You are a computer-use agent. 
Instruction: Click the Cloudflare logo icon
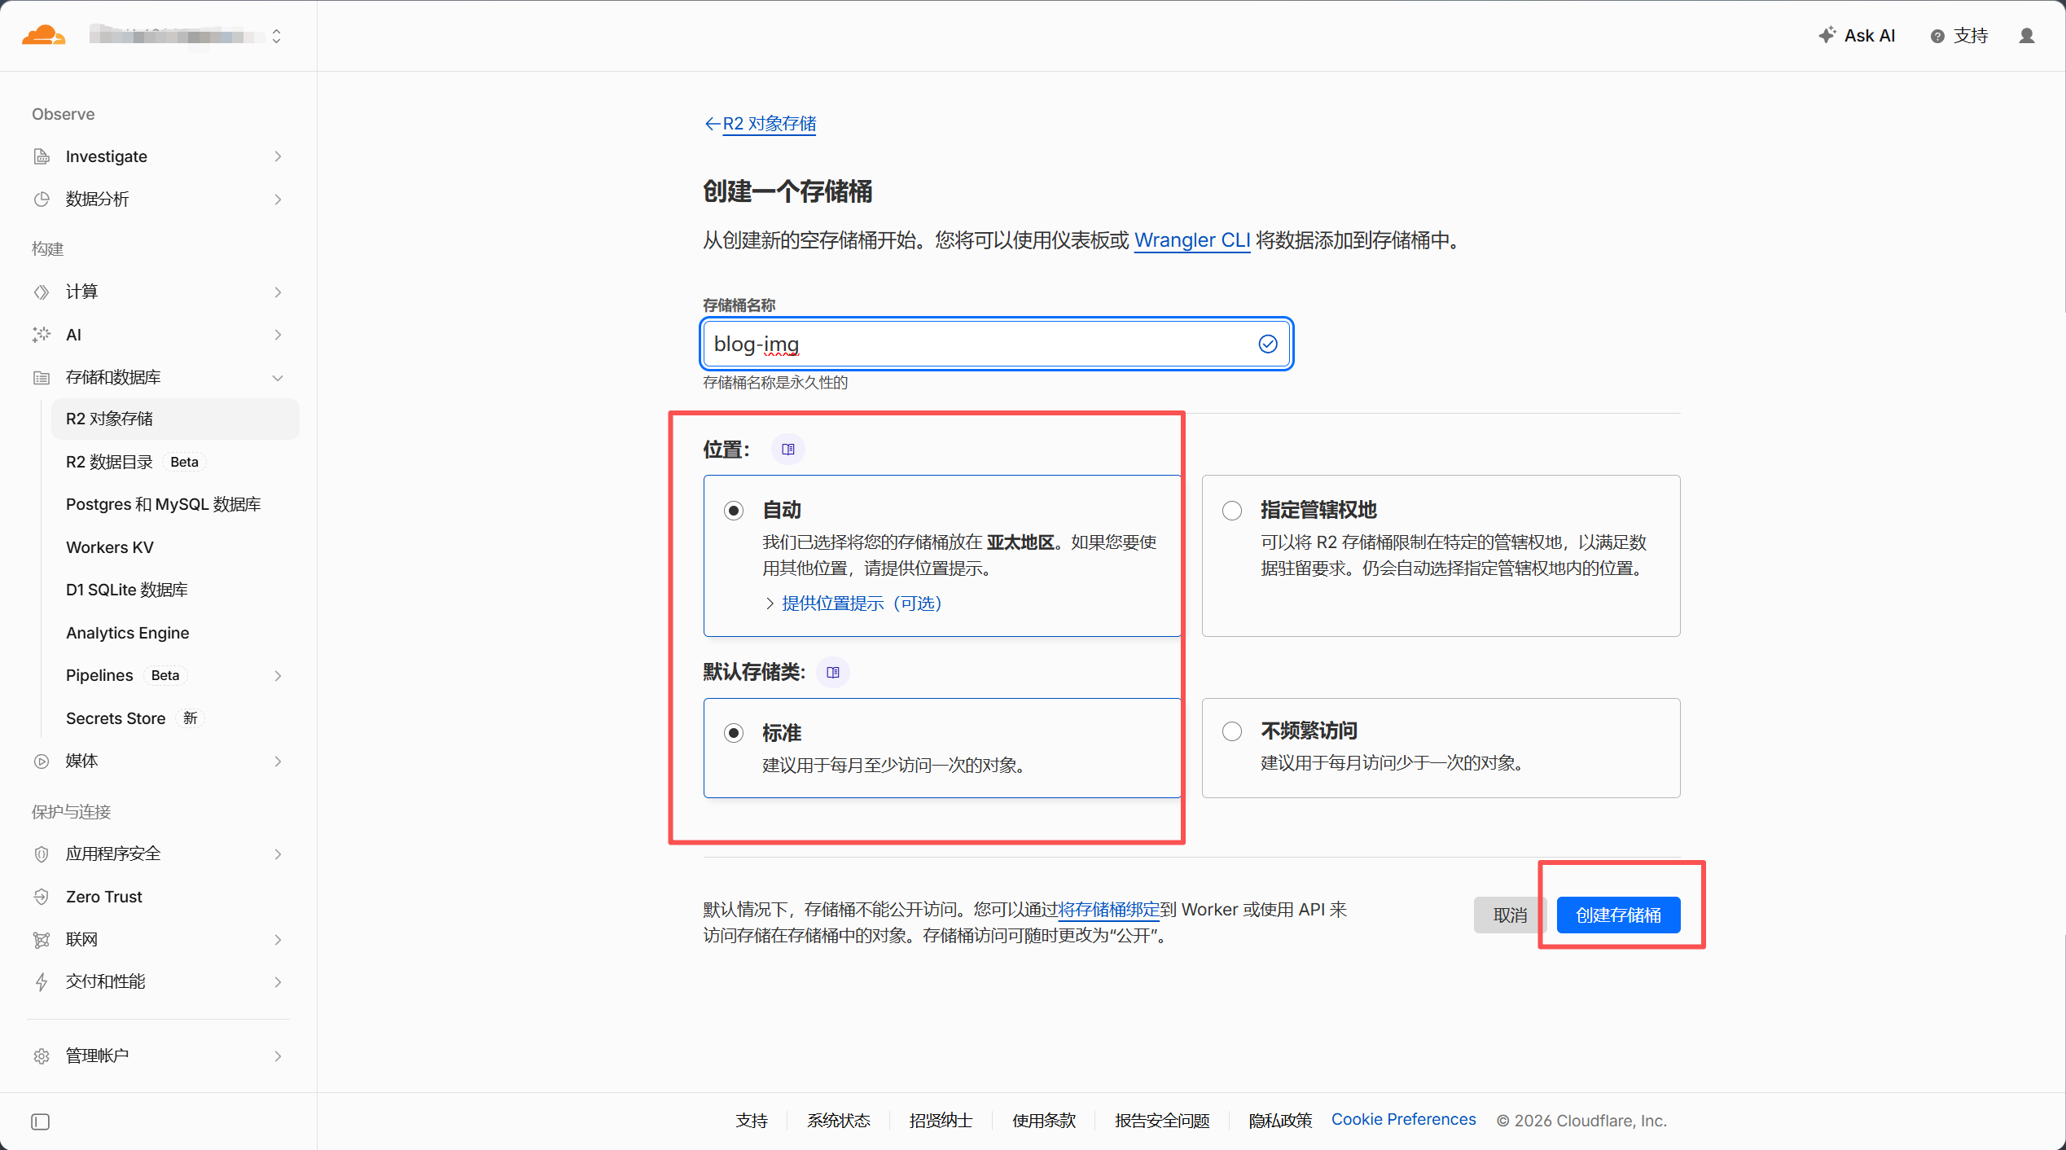pos(43,35)
